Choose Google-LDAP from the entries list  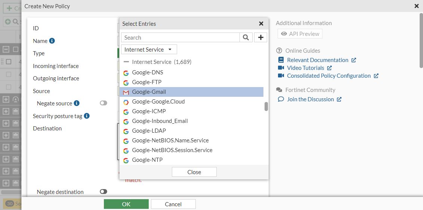click(x=149, y=131)
